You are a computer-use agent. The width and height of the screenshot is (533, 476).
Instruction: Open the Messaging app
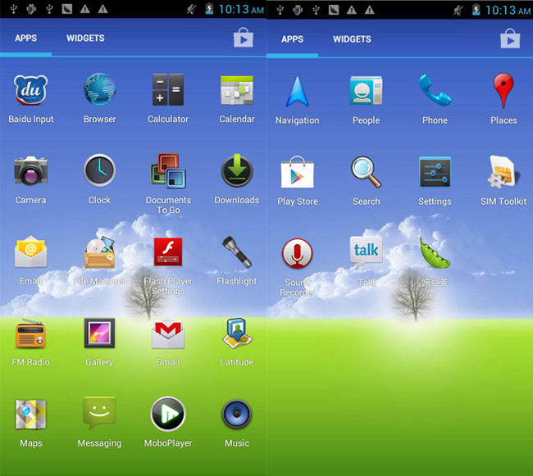pyautogui.click(x=99, y=414)
